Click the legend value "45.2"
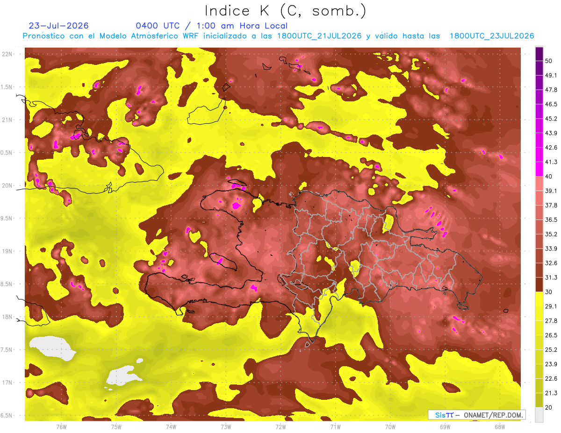Viewport: 561px width, 433px height. (551, 119)
